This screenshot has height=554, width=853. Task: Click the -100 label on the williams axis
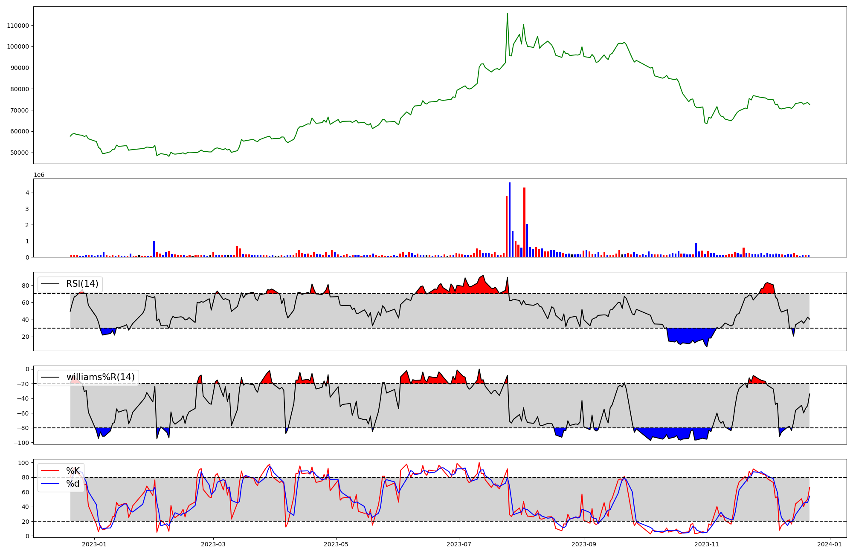click(x=21, y=443)
